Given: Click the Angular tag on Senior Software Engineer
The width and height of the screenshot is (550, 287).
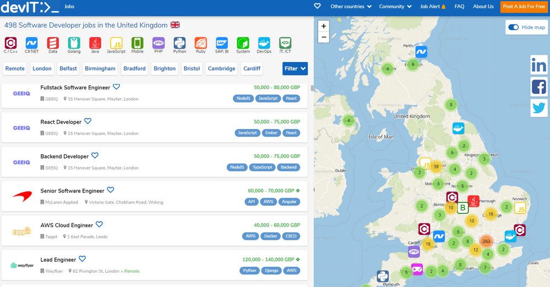Looking at the screenshot, I should [289, 201].
